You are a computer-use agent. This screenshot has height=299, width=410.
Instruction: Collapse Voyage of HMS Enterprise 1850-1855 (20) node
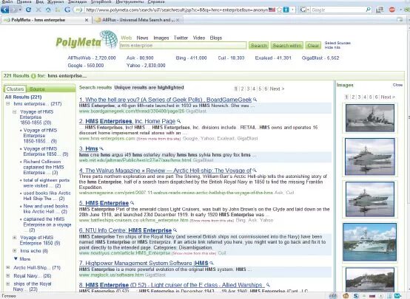(15, 111)
